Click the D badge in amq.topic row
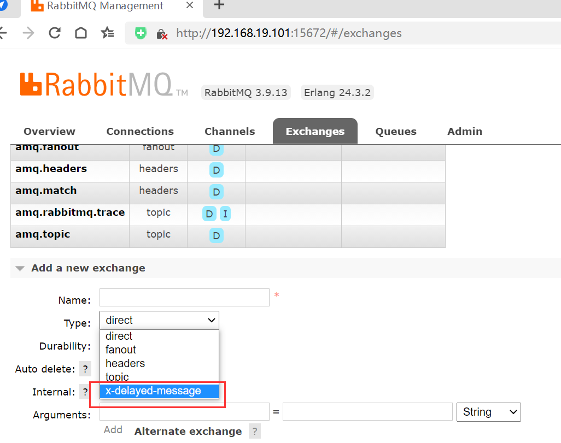561x443 pixels. pos(217,235)
